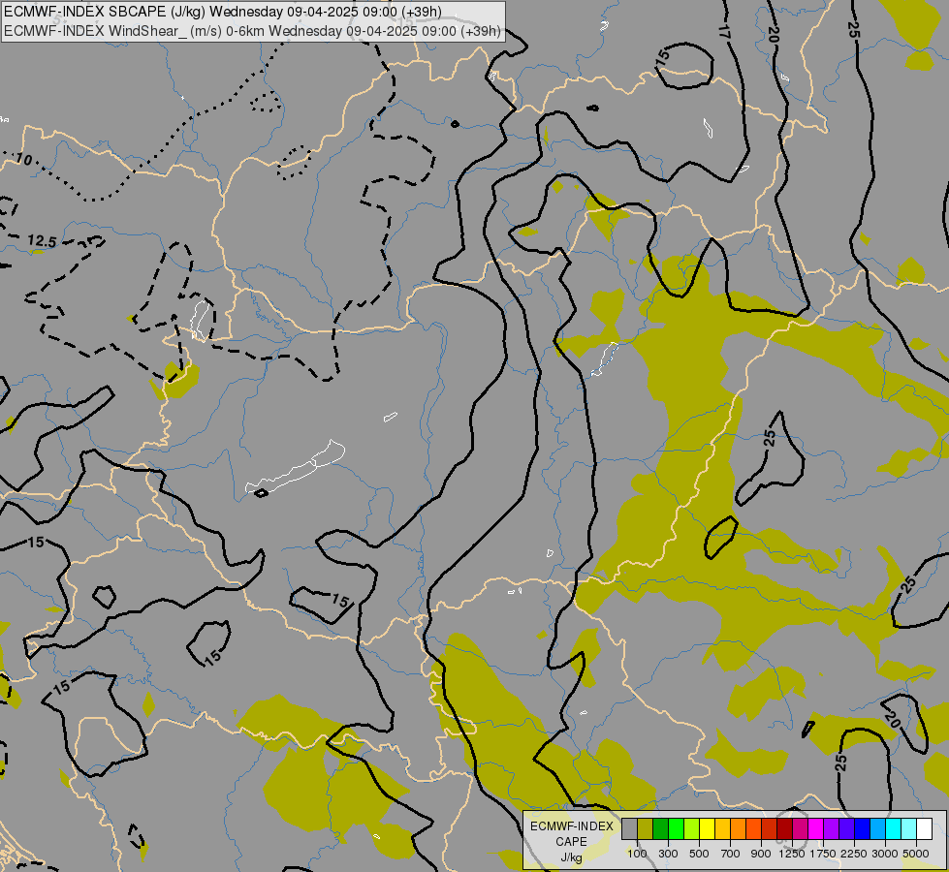This screenshot has height=872, width=949.
Task: Click the '1250' legend tick label
Action: pyautogui.click(x=792, y=854)
